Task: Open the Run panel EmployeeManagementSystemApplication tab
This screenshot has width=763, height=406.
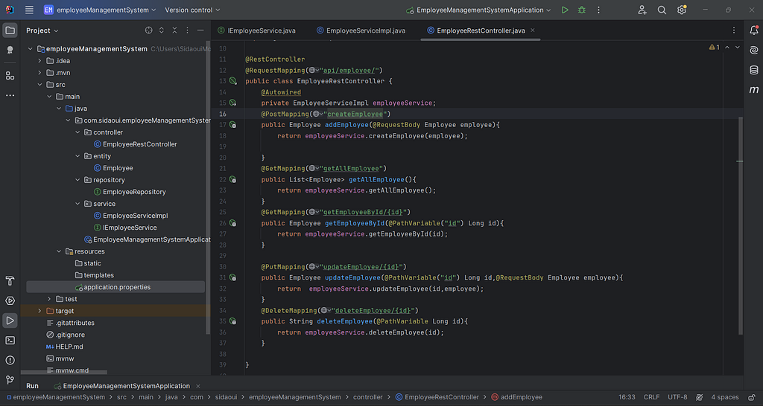Action: [122, 386]
